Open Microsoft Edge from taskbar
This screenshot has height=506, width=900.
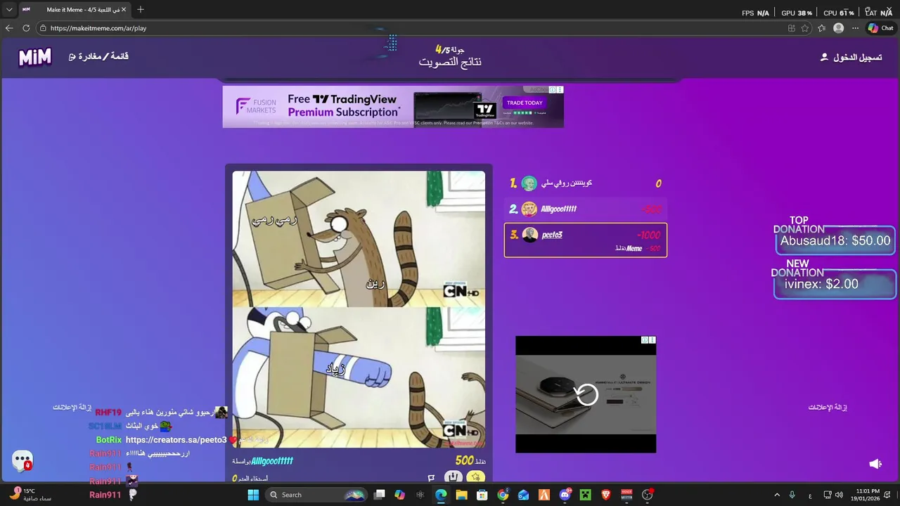[x=441, y=495]
